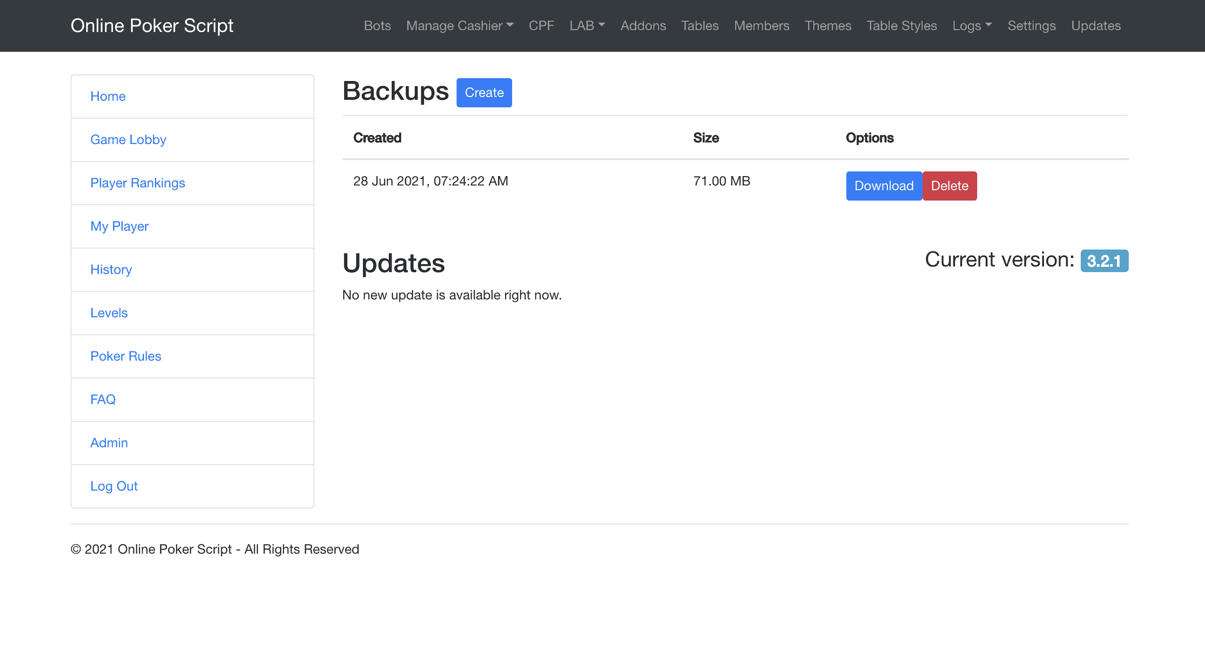This screenshot has width=1205, height=645.
Task: Go to the CPF page
Action: pyautogui.click(x=541, y=25)
